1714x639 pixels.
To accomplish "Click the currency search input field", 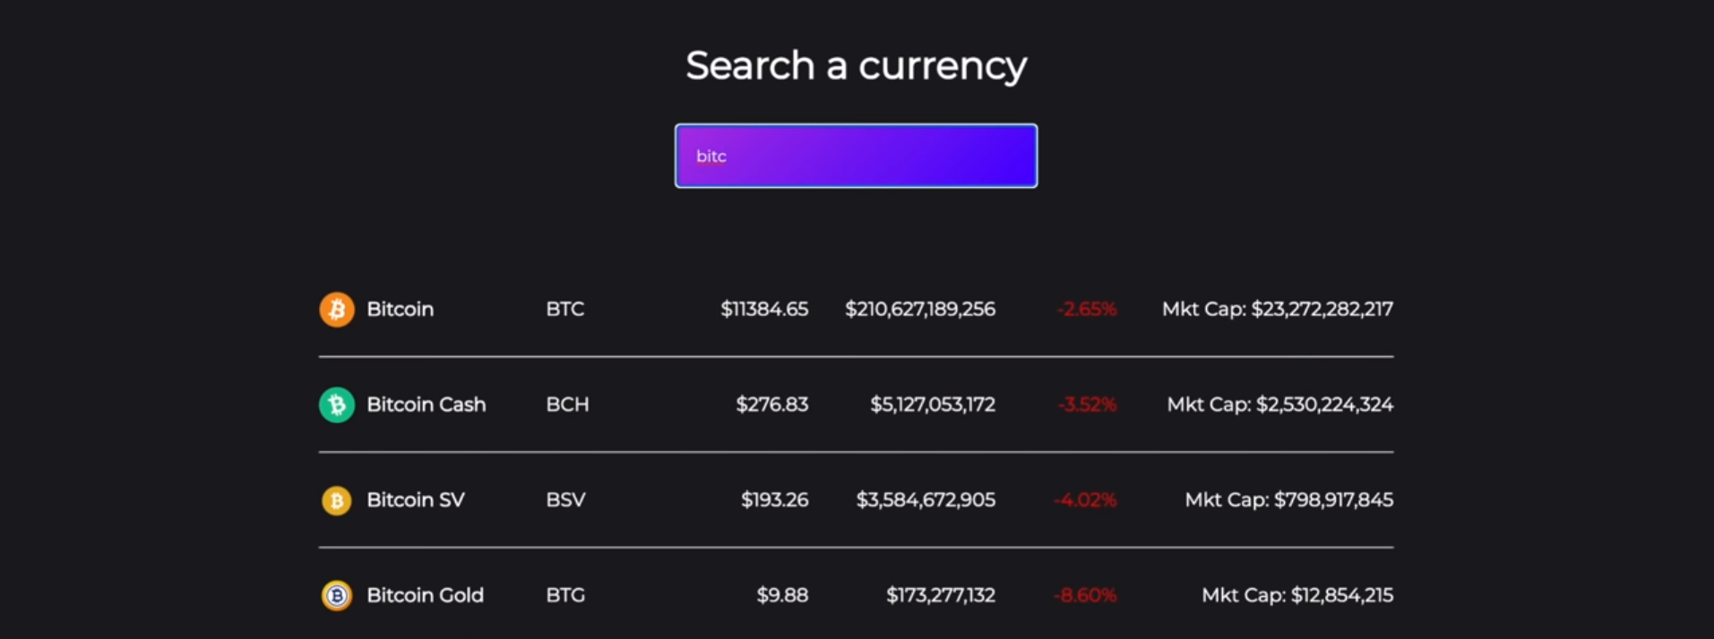I will [855, 155].
